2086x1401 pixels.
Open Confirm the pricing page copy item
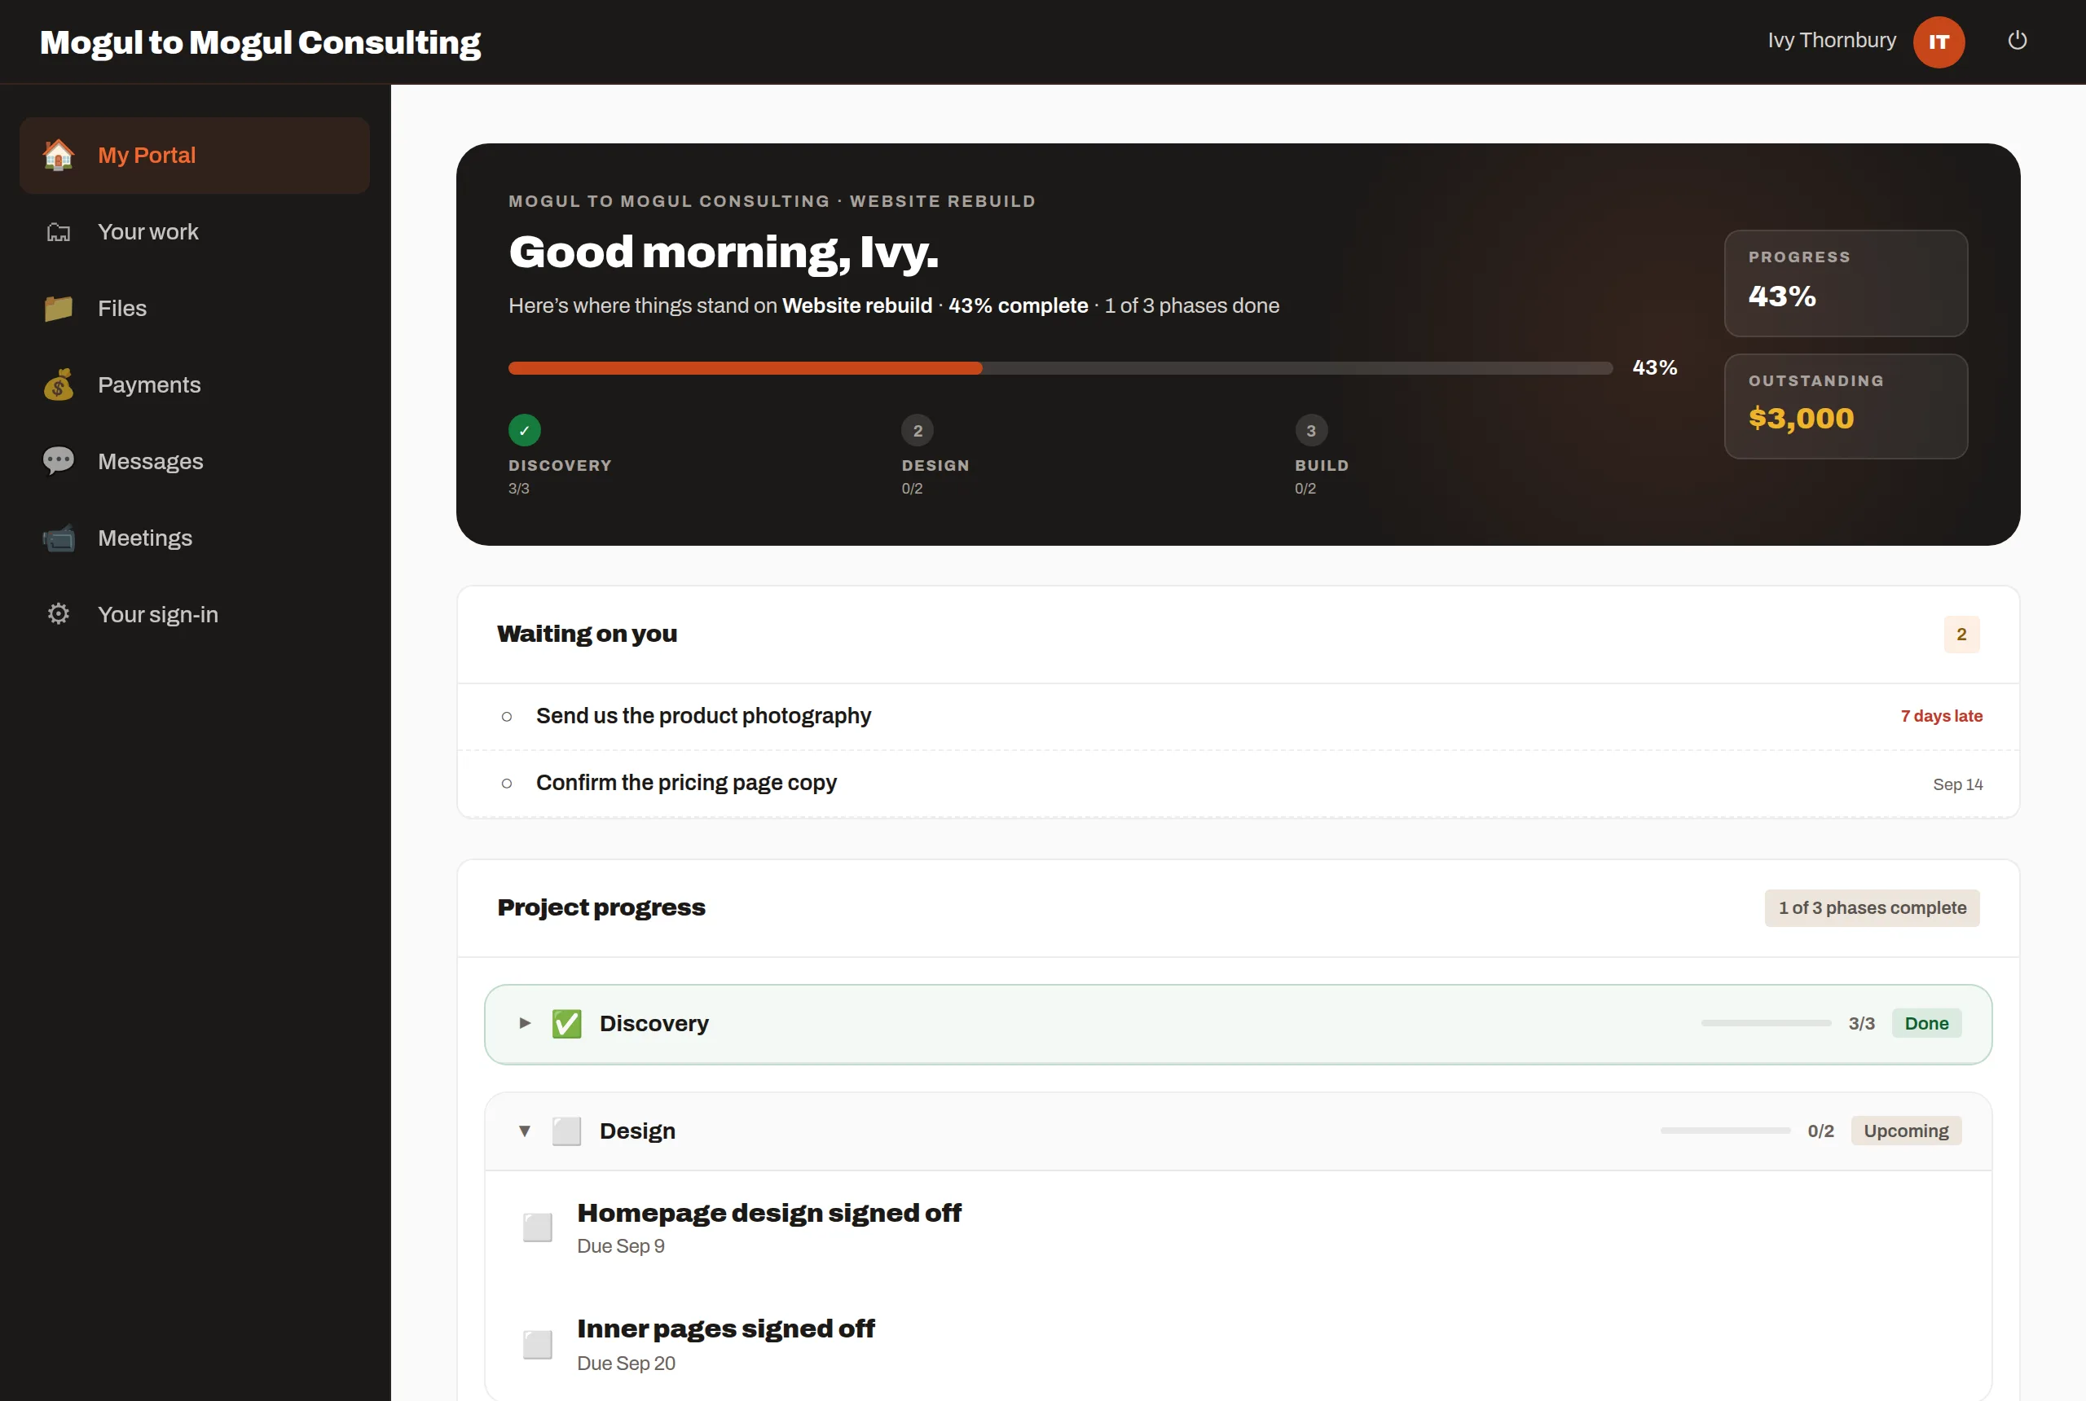(1238, 784)
